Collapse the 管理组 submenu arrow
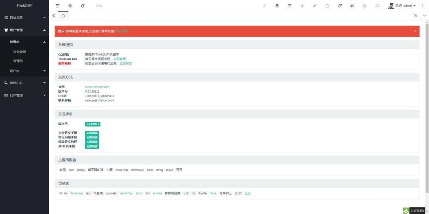The image size is (429, 214). click(x=44, y=42)
